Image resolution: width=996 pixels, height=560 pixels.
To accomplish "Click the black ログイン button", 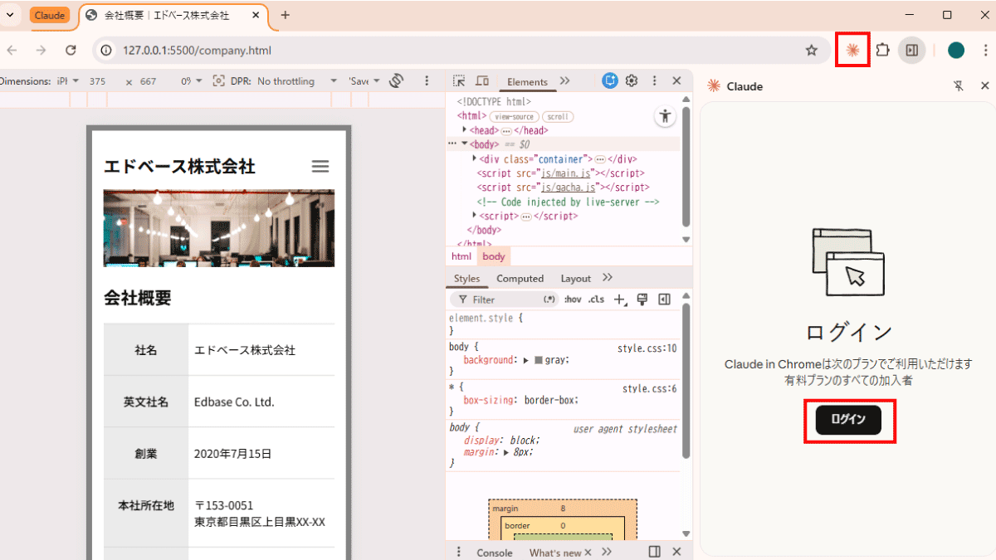I will (x=847, y=420).
